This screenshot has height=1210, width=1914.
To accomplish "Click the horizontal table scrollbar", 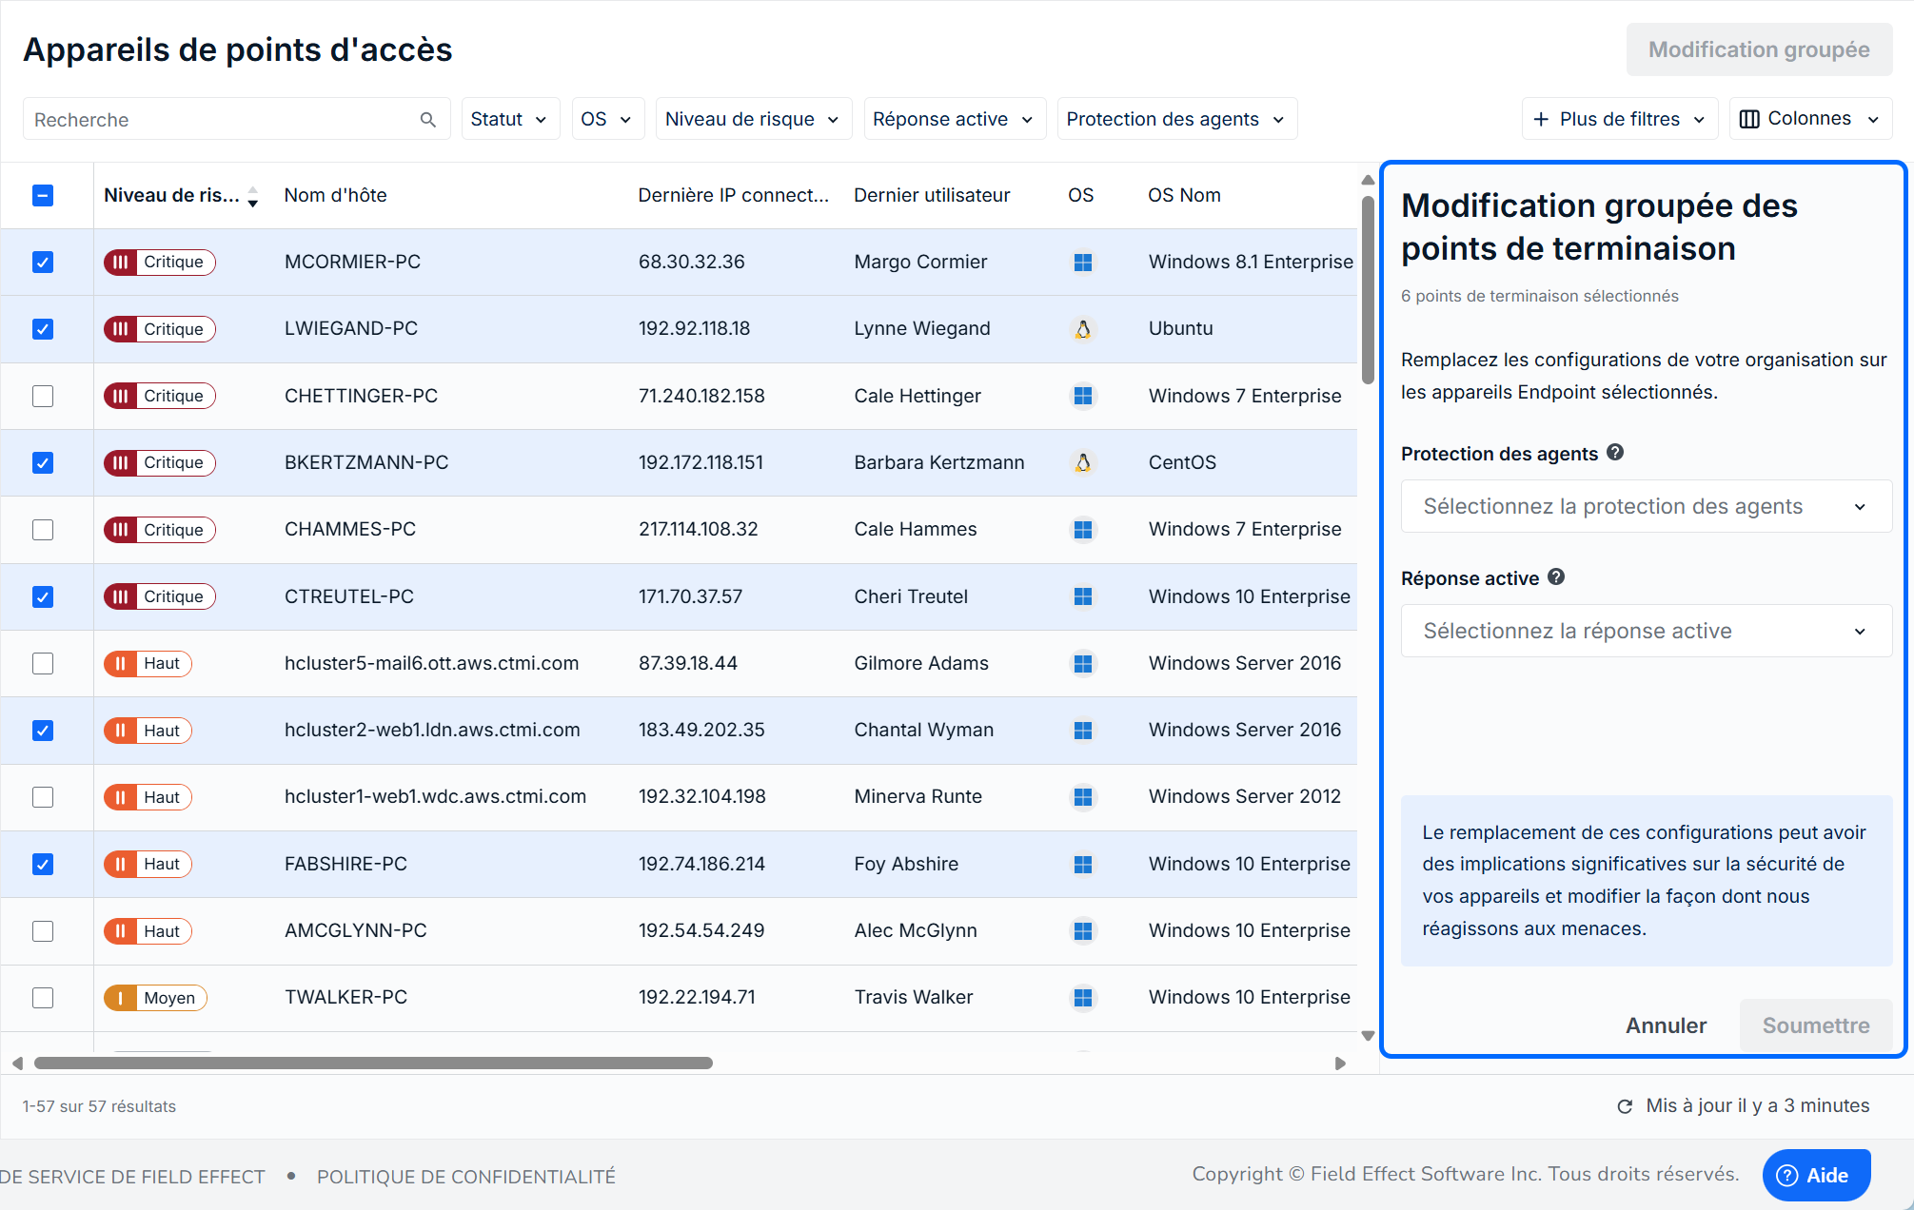I will (373, 1063).
